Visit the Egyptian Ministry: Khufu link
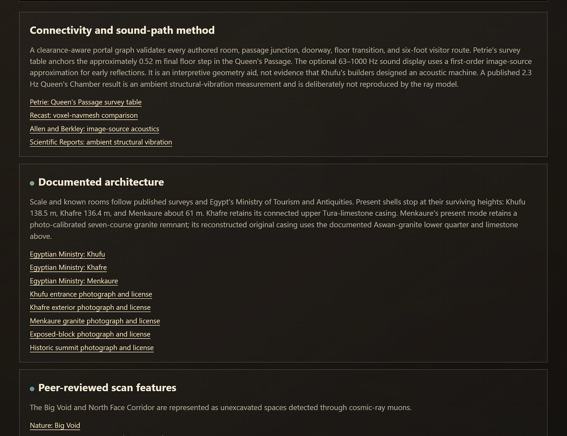 (67, 254)
